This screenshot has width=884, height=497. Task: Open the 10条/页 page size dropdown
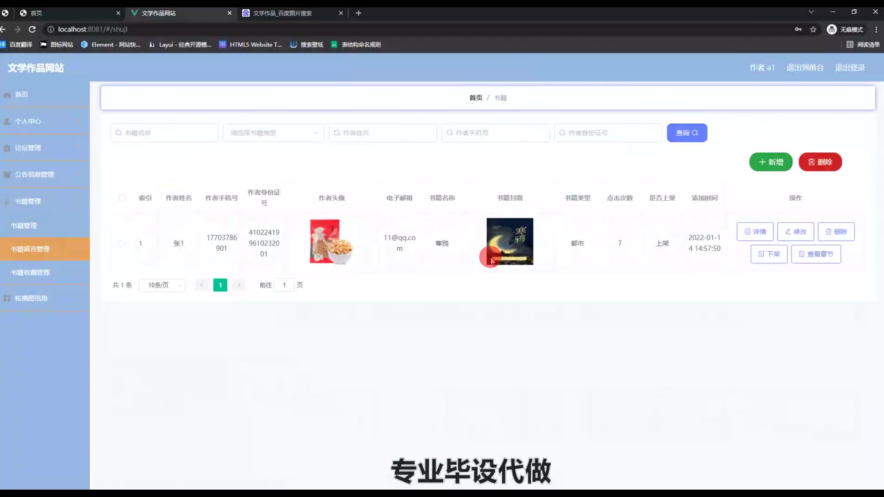(x=162, y=285)
